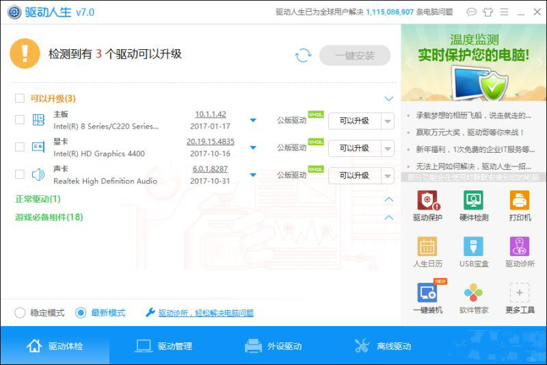The width and height of the screenshot is (547, 365).
Task: Launch the USB宝盒 tool
Action: tap(473, 252)
